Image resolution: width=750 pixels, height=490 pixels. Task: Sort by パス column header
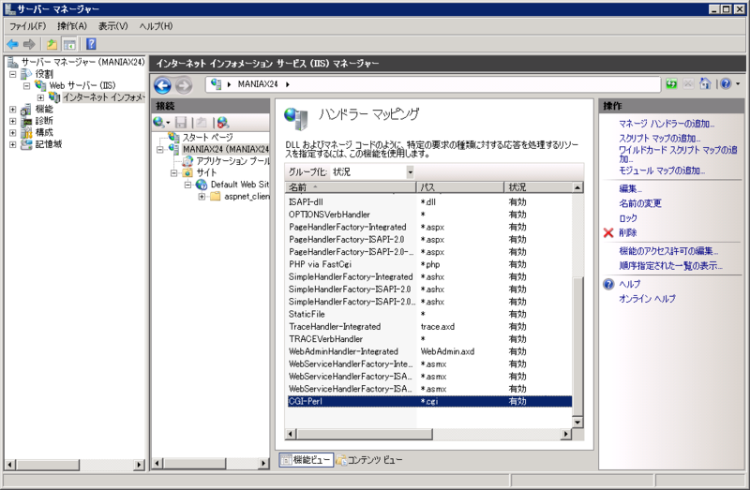tap(460, 187)
